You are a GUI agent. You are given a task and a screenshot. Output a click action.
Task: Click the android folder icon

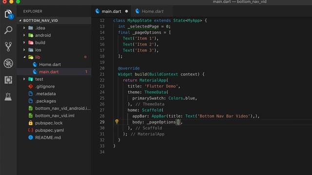point(31,35)
